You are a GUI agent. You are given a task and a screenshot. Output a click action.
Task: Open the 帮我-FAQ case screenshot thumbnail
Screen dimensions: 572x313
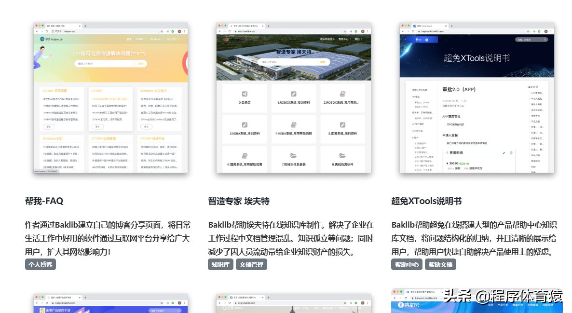(x=110, y=97)
